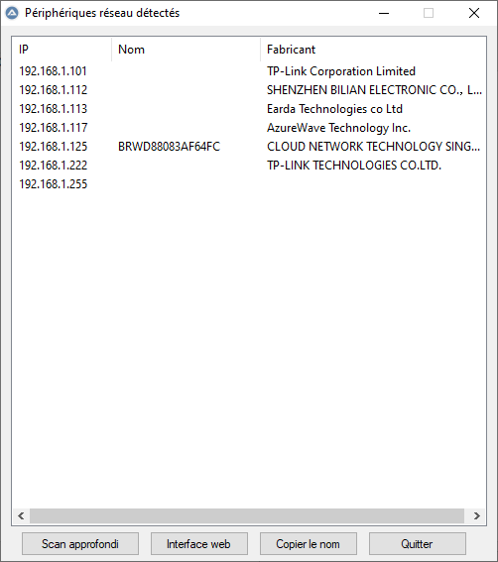Image resolution: width=498 pixels, height=562 pixels.
Task: Select IP row 192.168.1.101
Action: (54, 71)
